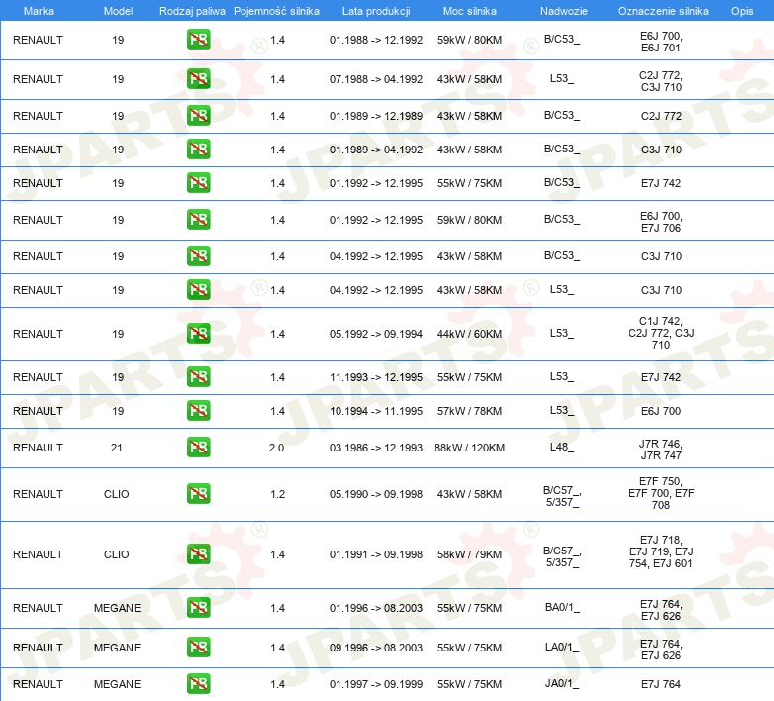
Task: Click the fuel icon in the Clio 1.2 row
Action: (198, 494)
